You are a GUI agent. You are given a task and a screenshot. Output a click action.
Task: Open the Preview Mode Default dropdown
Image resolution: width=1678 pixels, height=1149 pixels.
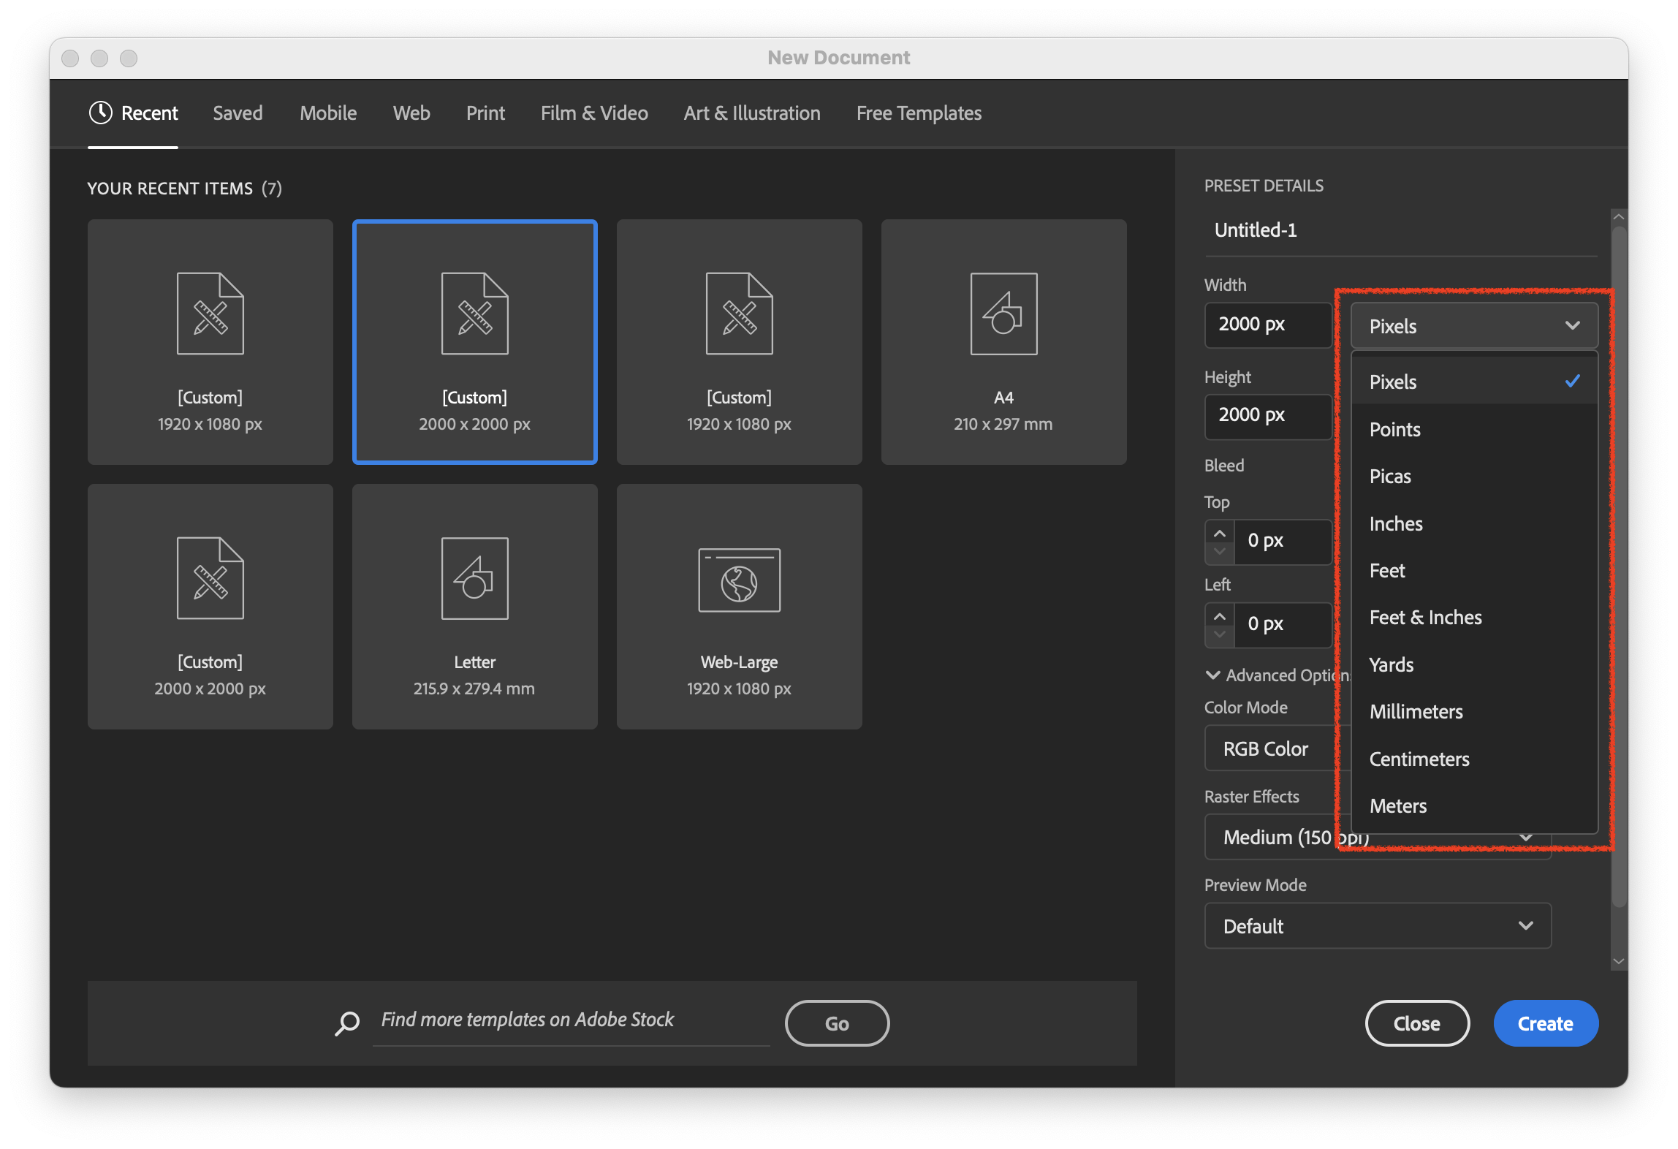pyautogui.click(x=1378, y=926)
